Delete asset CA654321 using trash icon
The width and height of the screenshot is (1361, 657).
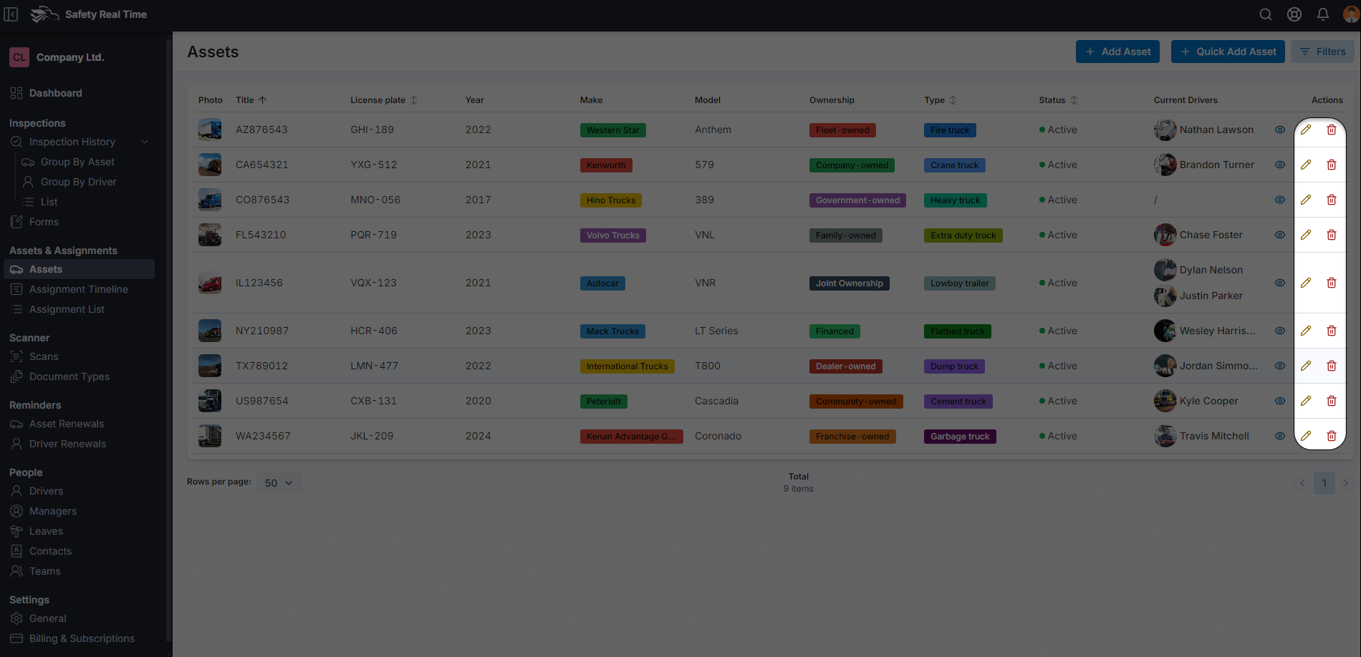pyautogui.click(x=1331, y=165)
